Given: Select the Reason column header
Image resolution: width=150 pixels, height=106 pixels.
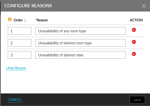Looking at the screenshot, I should click(x=42, y=20).
